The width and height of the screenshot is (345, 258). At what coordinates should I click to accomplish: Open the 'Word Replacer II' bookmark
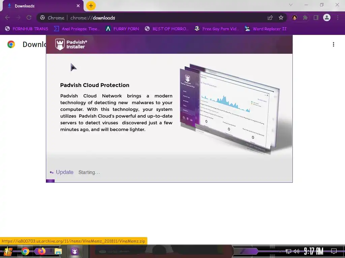pyautogui.click(x=265, y=29)
